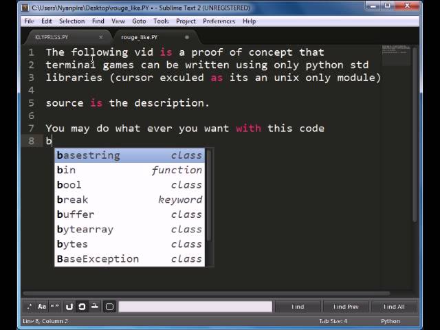Close the KEYPRESS.PY tab
The image size is (440, 330).
(101, 37)
